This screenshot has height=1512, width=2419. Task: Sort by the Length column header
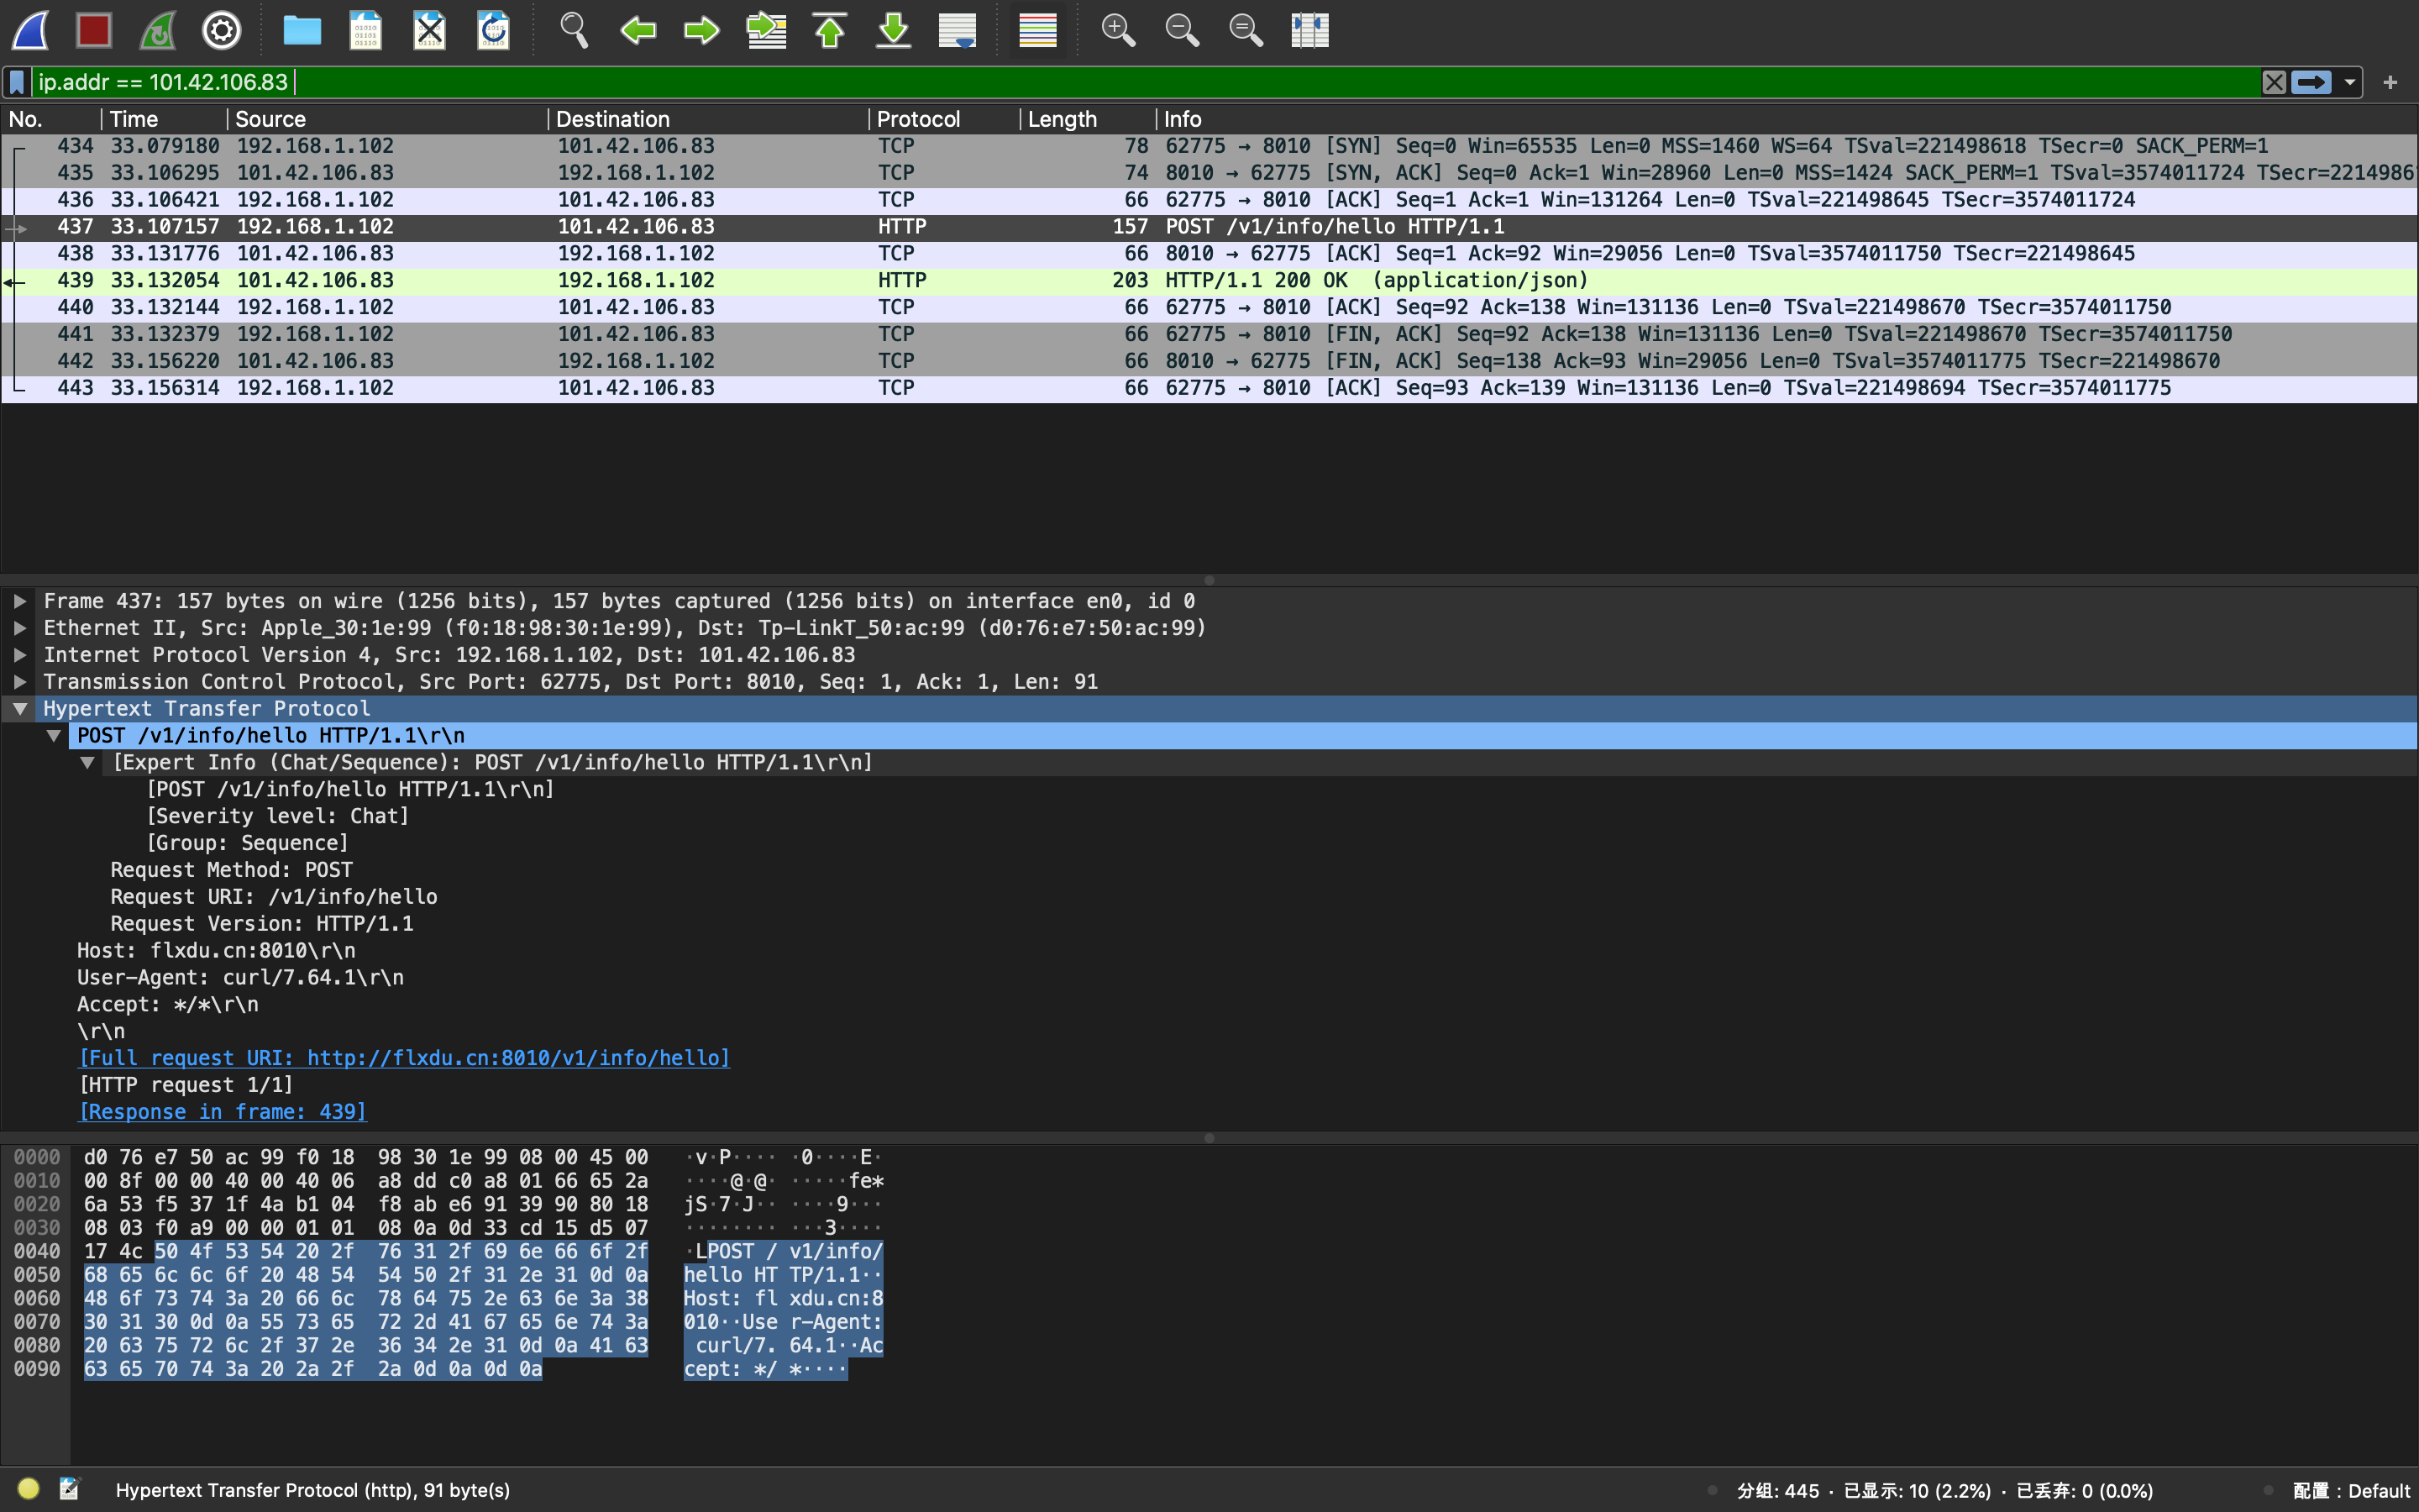(1089, 119)
